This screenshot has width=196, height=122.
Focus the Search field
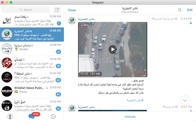pos(26,10)
